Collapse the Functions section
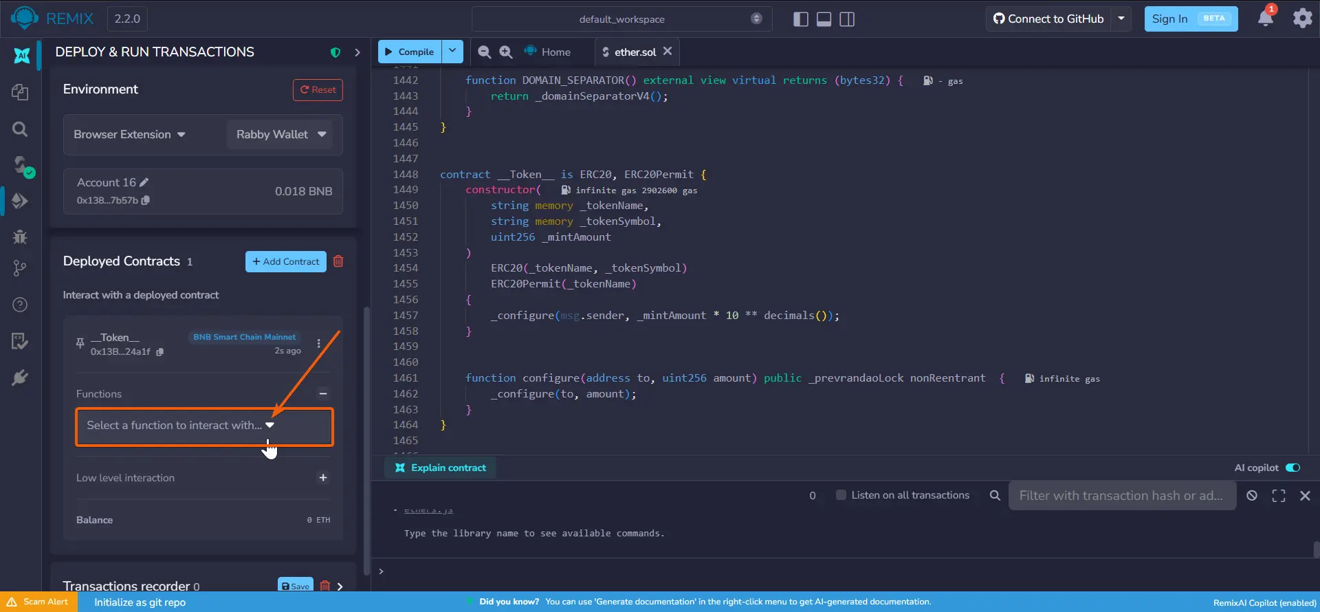The height and width of the screenshot is (612, 1320). (x=323, y=393)
